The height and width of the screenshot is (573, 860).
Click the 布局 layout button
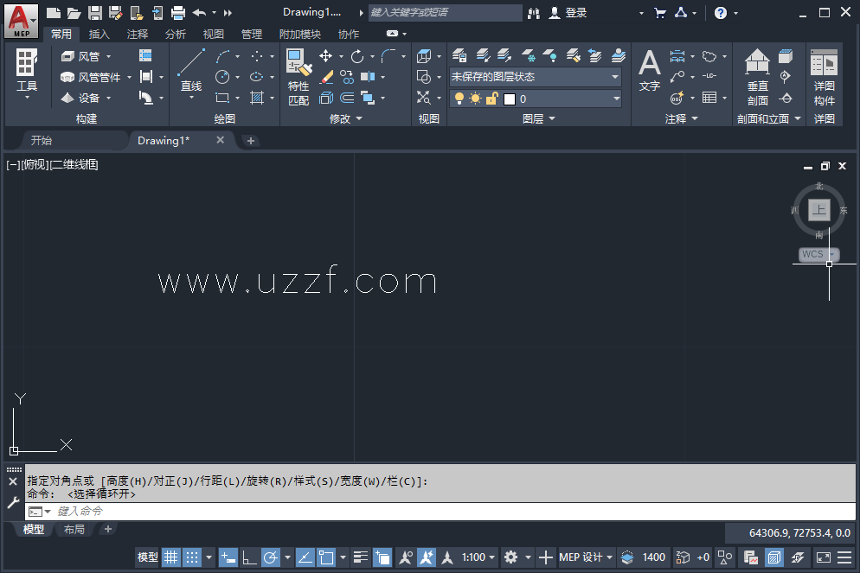74,529
